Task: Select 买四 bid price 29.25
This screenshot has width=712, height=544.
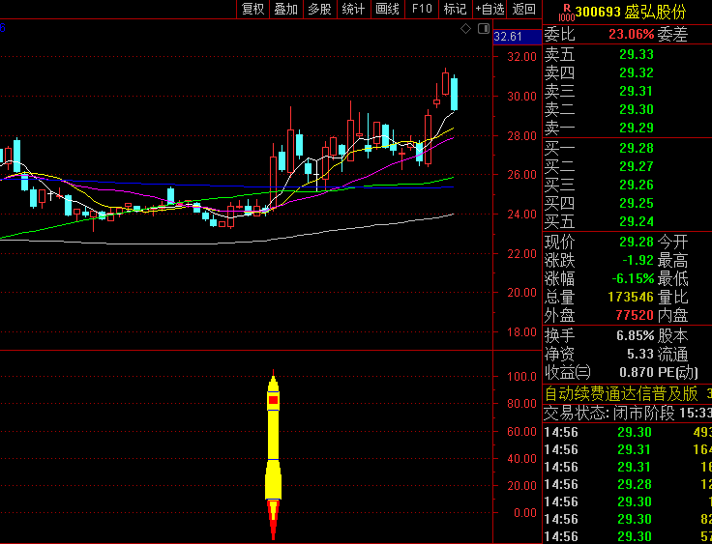Action: click(637, 203)
